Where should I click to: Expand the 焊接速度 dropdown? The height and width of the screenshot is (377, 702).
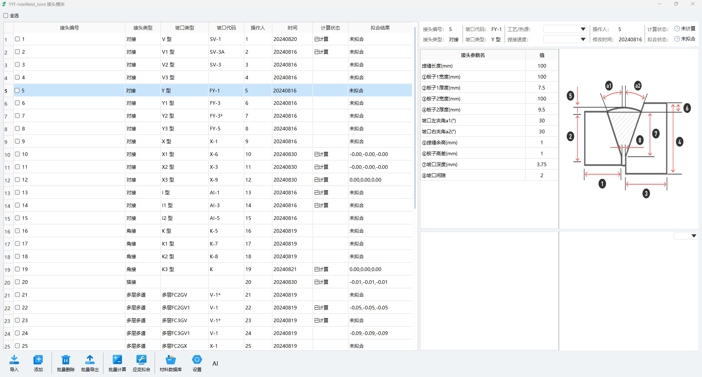[565, 39]
